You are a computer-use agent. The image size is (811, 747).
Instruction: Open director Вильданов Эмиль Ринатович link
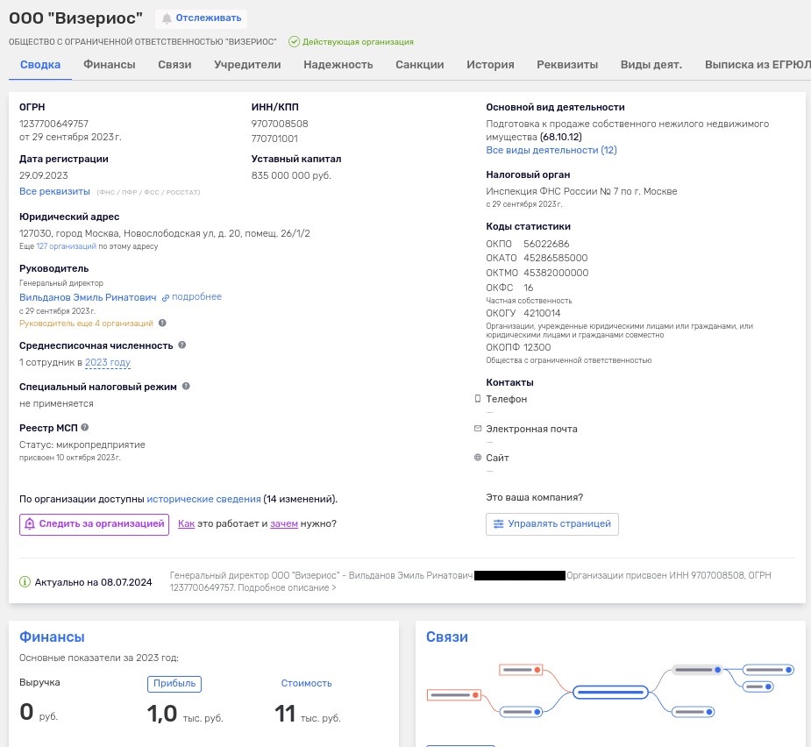pyautogui.click(x=88, y=297)
